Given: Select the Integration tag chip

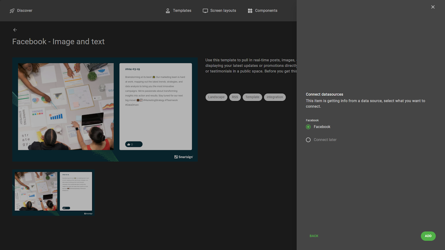Looking at the screenshot, I should pyautogui.click(x=275, y=97).
